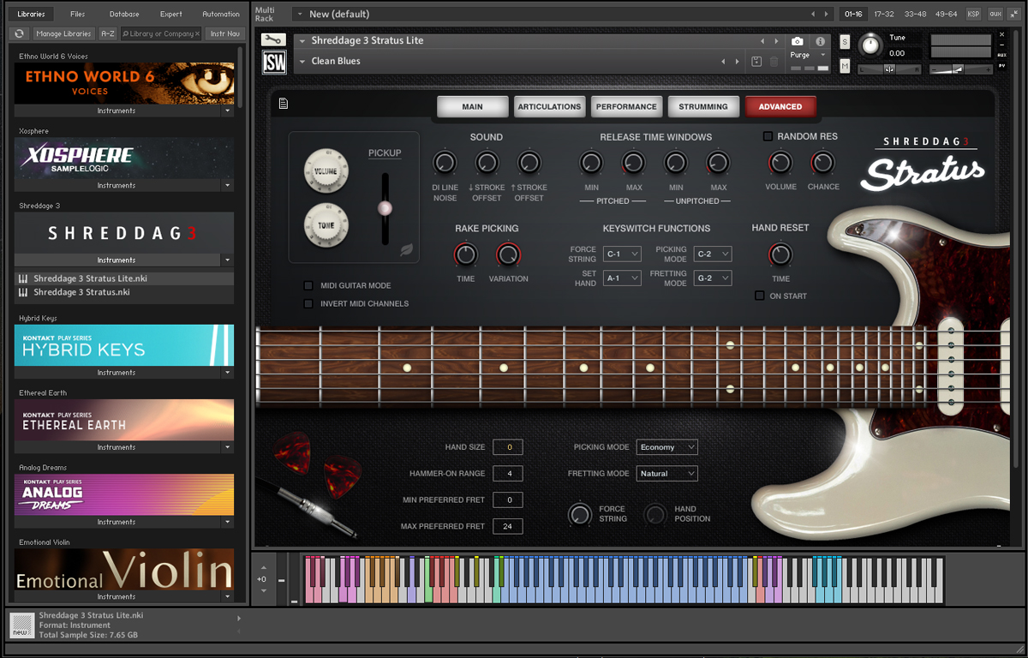Click the snapshot camera icon
The image size is (1028, 658).
click(798, 41)
